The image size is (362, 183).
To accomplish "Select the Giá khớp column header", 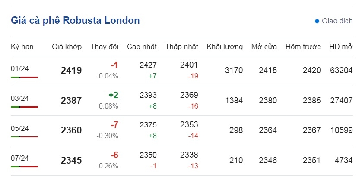I will (x=67, y=47).
